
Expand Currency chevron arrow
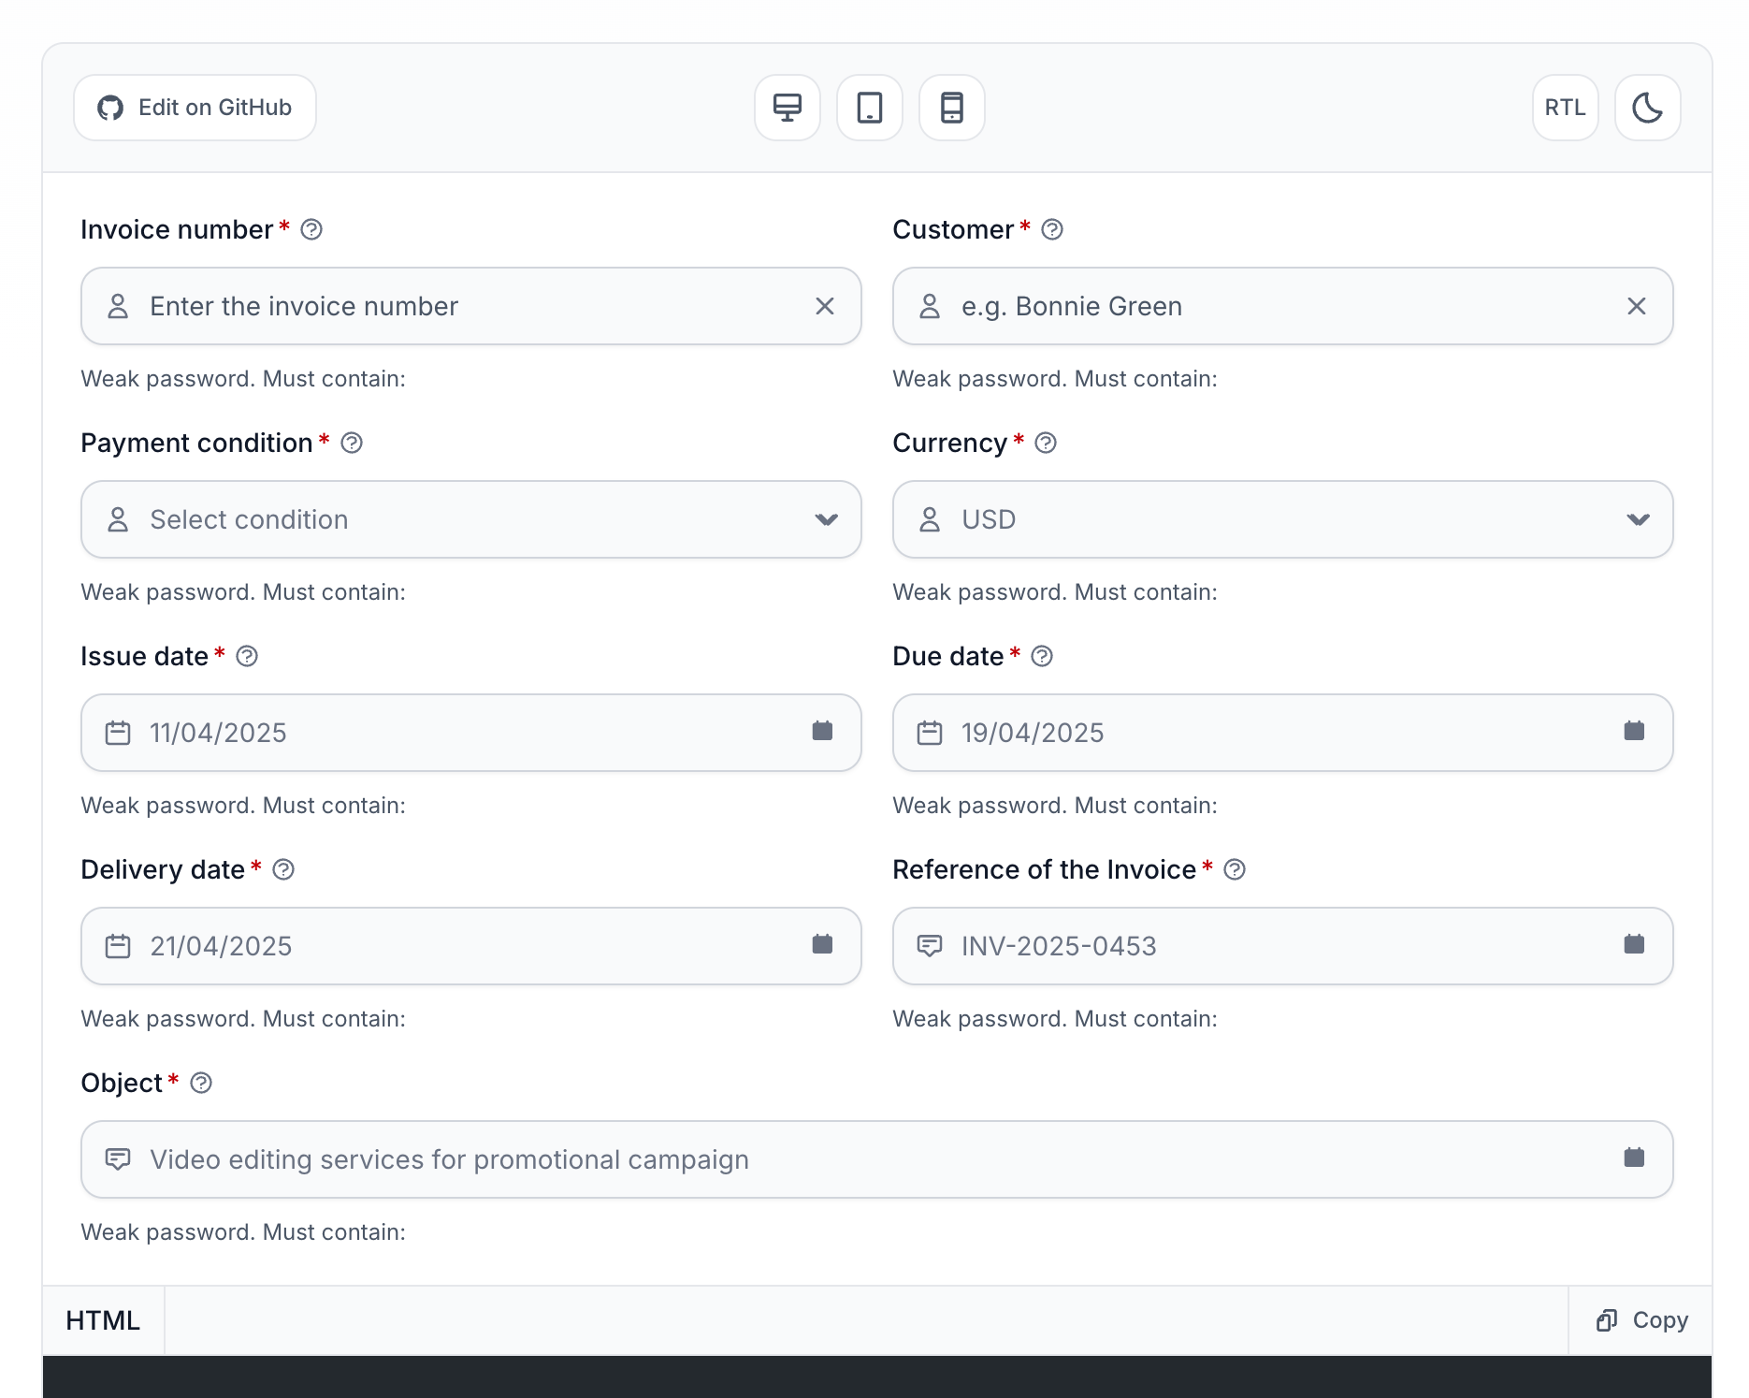click(x=1638, y=519)
